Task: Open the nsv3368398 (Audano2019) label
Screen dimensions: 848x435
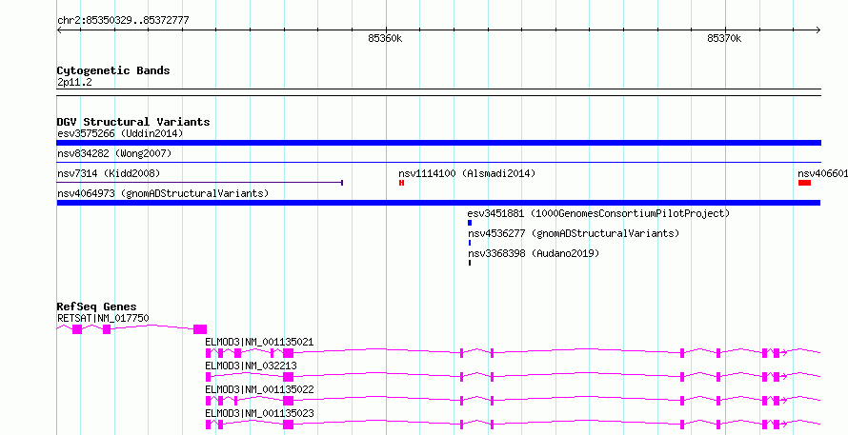Action: click(x=534, y=253)
